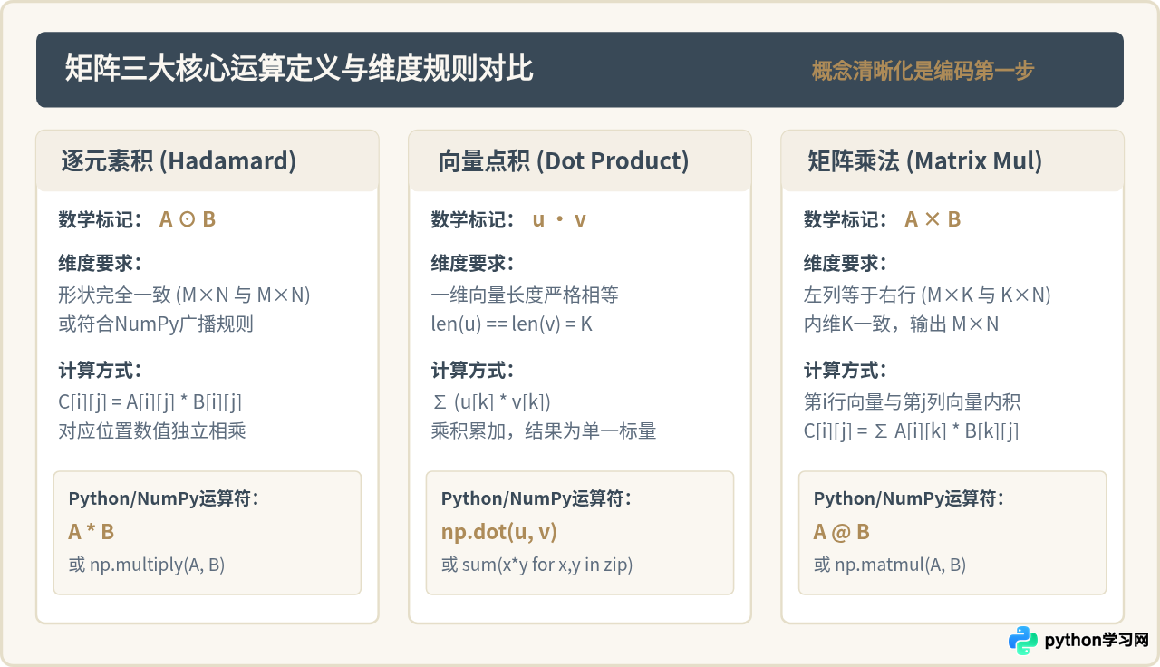This screenshot has width=1160, height=667.
Task: Click the line 一维向量长度严格相等
Action: pos(525,295)
